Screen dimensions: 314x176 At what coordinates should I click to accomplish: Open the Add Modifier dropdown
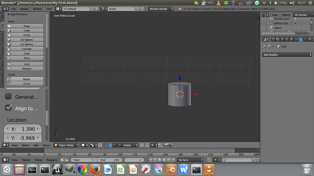287,55
